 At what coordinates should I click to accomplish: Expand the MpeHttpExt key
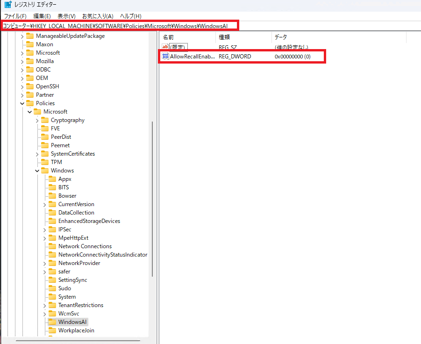[x=45, y=238]
